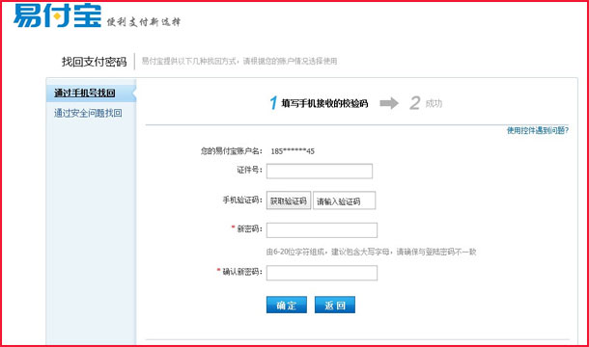Click 获取验证码 button

click(x=289, y=200)
